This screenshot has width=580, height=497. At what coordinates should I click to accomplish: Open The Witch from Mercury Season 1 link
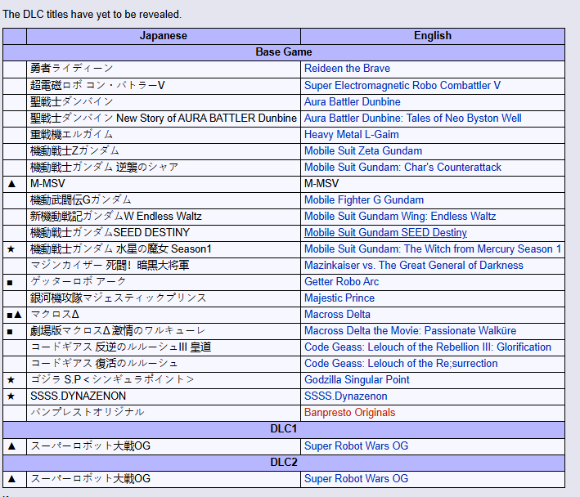tap(433, 248)
